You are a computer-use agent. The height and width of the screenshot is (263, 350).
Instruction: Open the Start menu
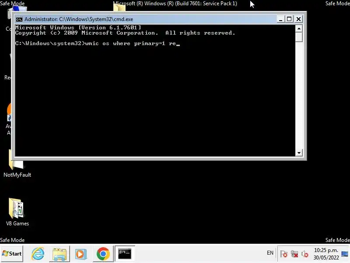12,254
